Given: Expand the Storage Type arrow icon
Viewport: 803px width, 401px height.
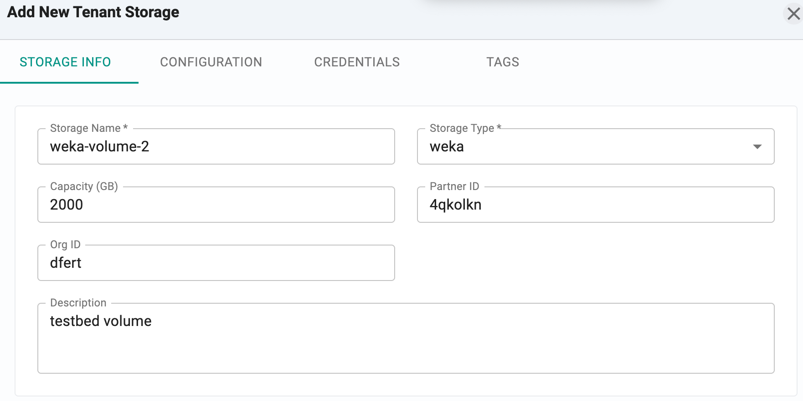Looking at the screenshot, I should pos(757,146).
